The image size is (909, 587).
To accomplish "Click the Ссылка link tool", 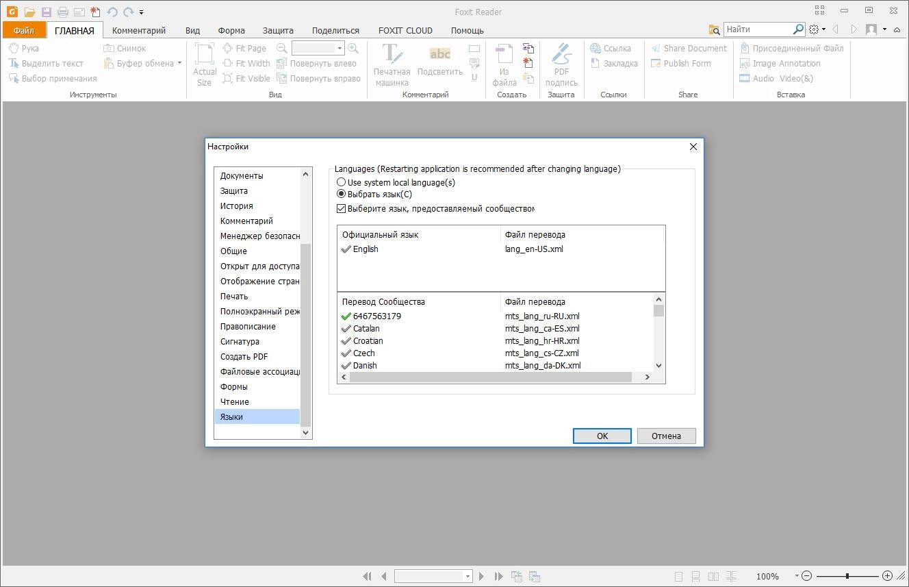I will point(611,48).
